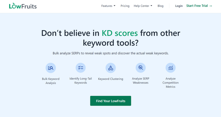Open the Login link
Screen dimensions: 221x117
pyautogui.click(x=179, y=6)
